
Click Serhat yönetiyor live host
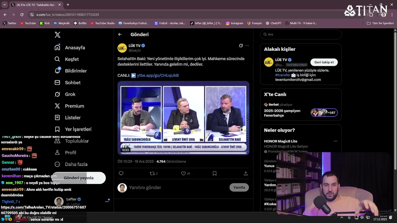278,105
